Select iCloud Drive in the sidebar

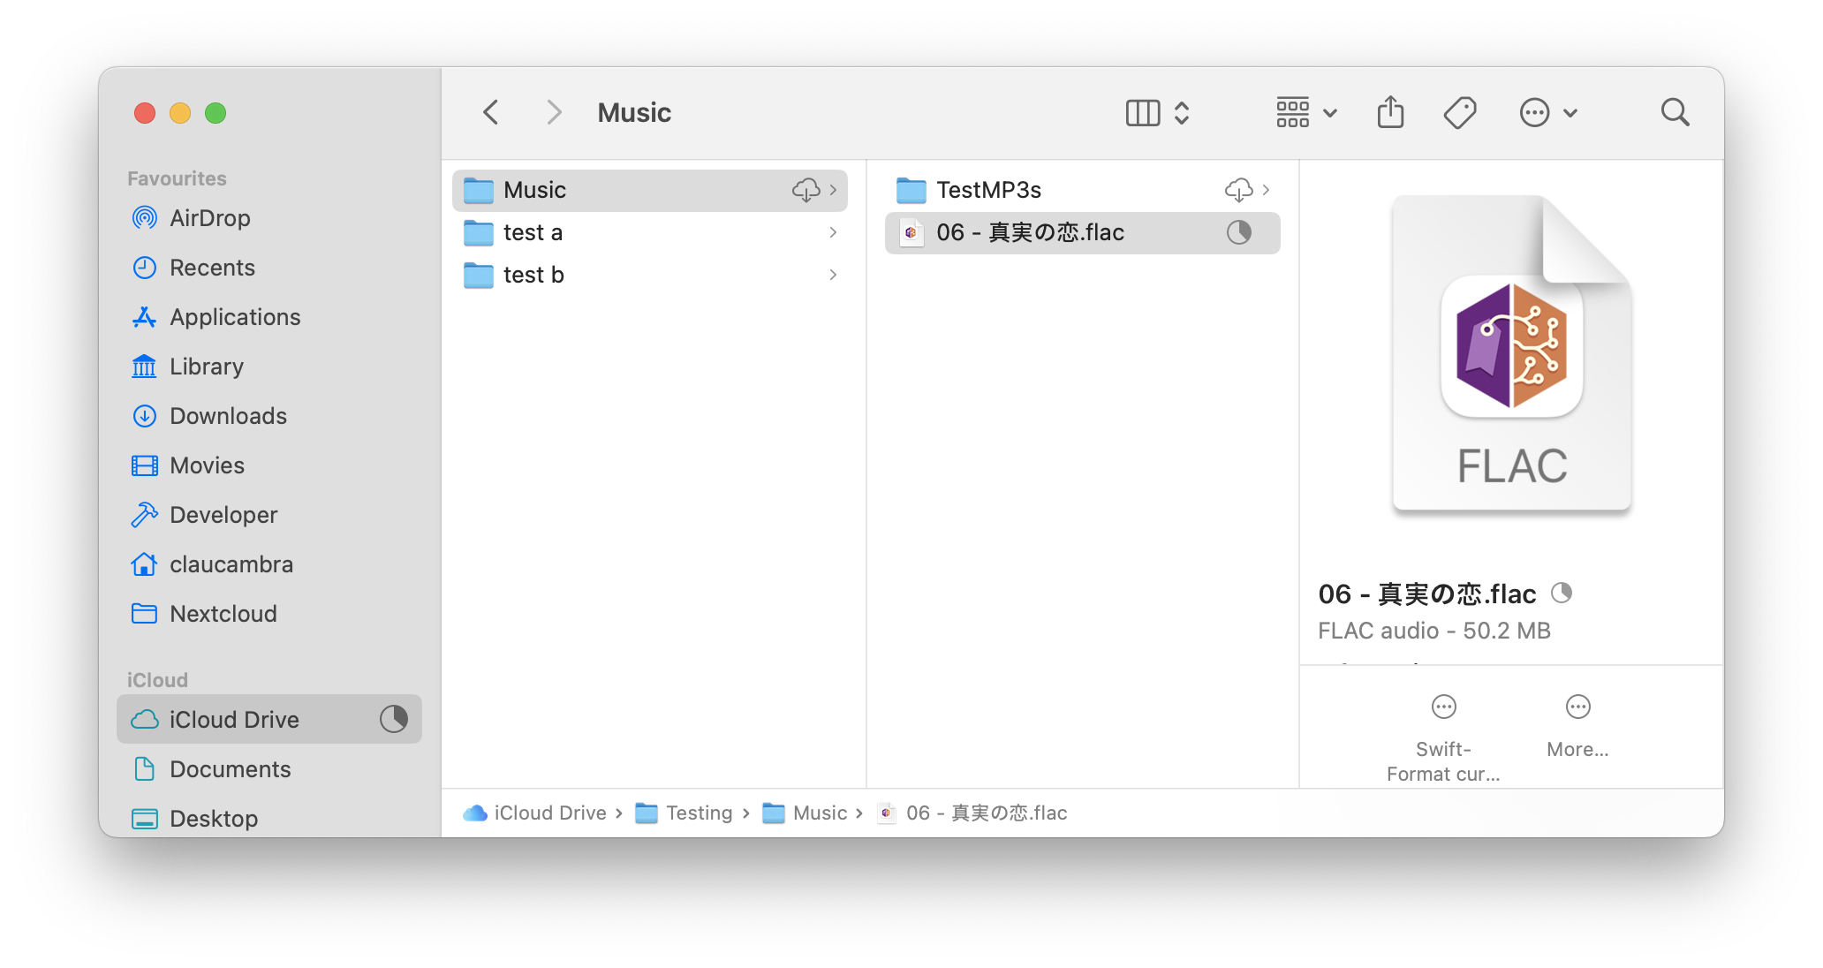[269, 719]
